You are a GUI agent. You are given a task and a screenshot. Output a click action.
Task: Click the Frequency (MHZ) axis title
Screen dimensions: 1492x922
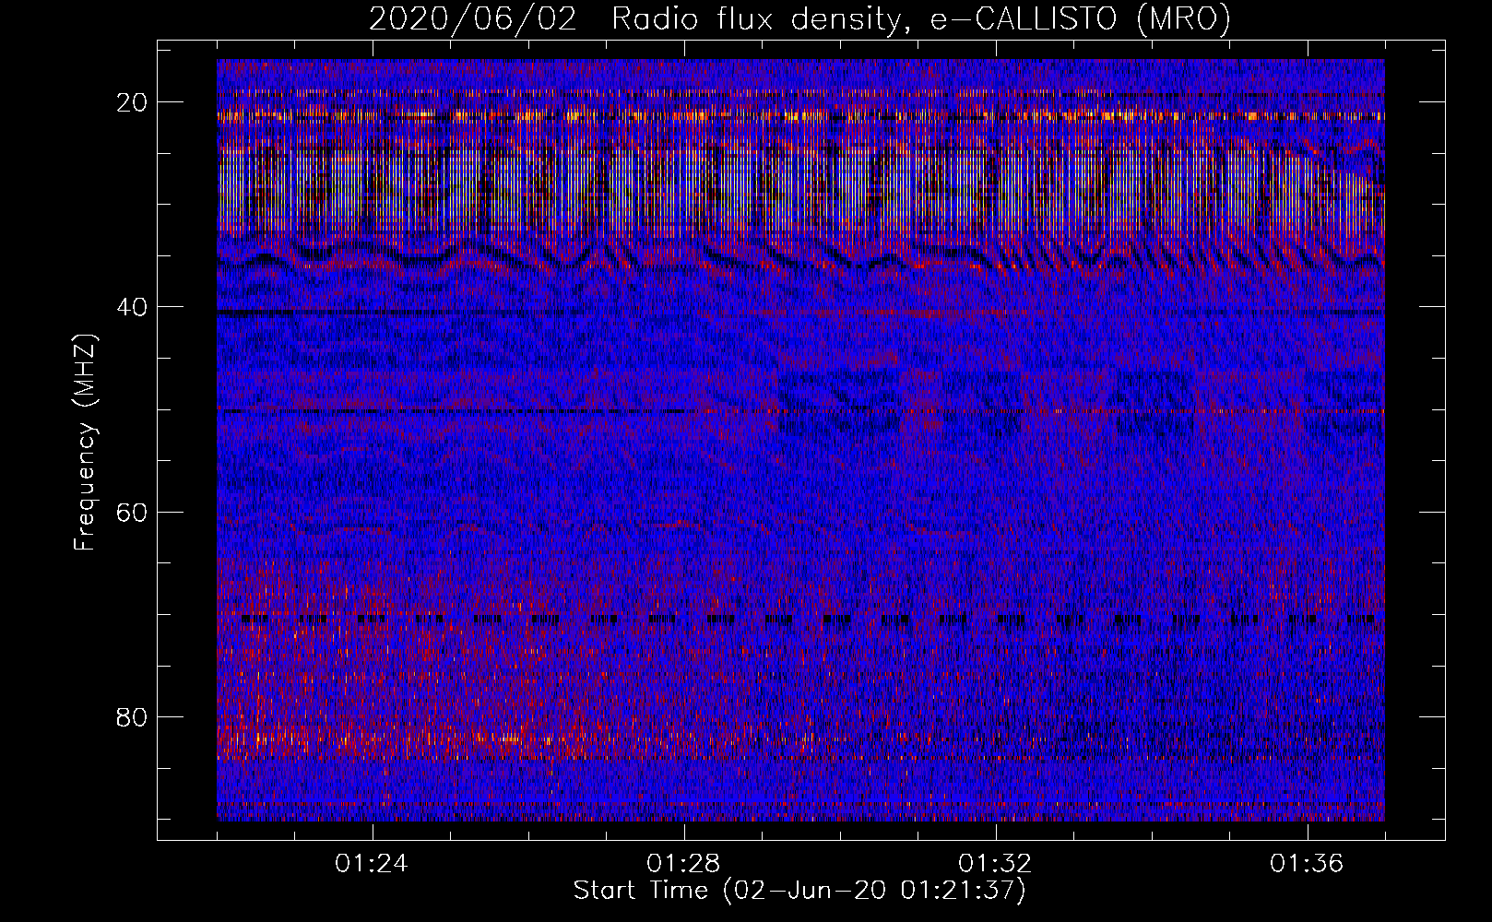point(85,443)
